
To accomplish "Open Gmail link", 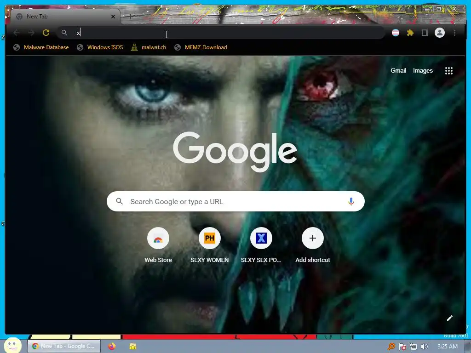I will tap(398, 70).
